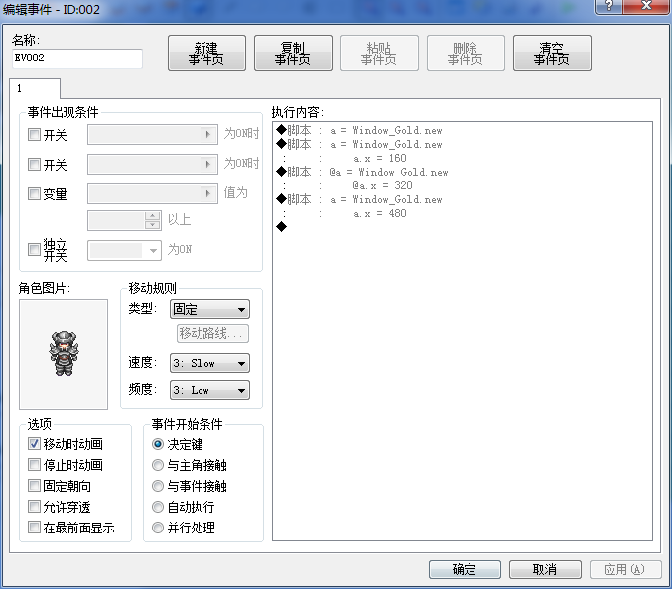Enable the 独立开关 condition checkbox
The height and width of the screenshot is (589, 672).
[34, 249]
